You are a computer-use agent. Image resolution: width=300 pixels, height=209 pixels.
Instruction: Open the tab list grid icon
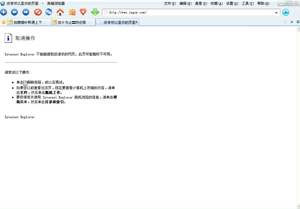pos(298,22)
